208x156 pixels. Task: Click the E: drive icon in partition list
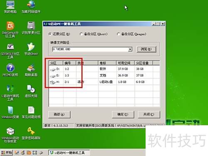[53, 76]
